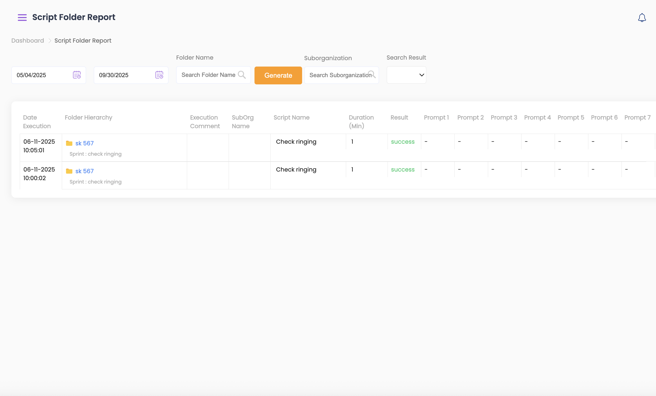Screen dimensions: 656x396
Task: Open start date calendar picker icon
Action: tap(77, 75)
